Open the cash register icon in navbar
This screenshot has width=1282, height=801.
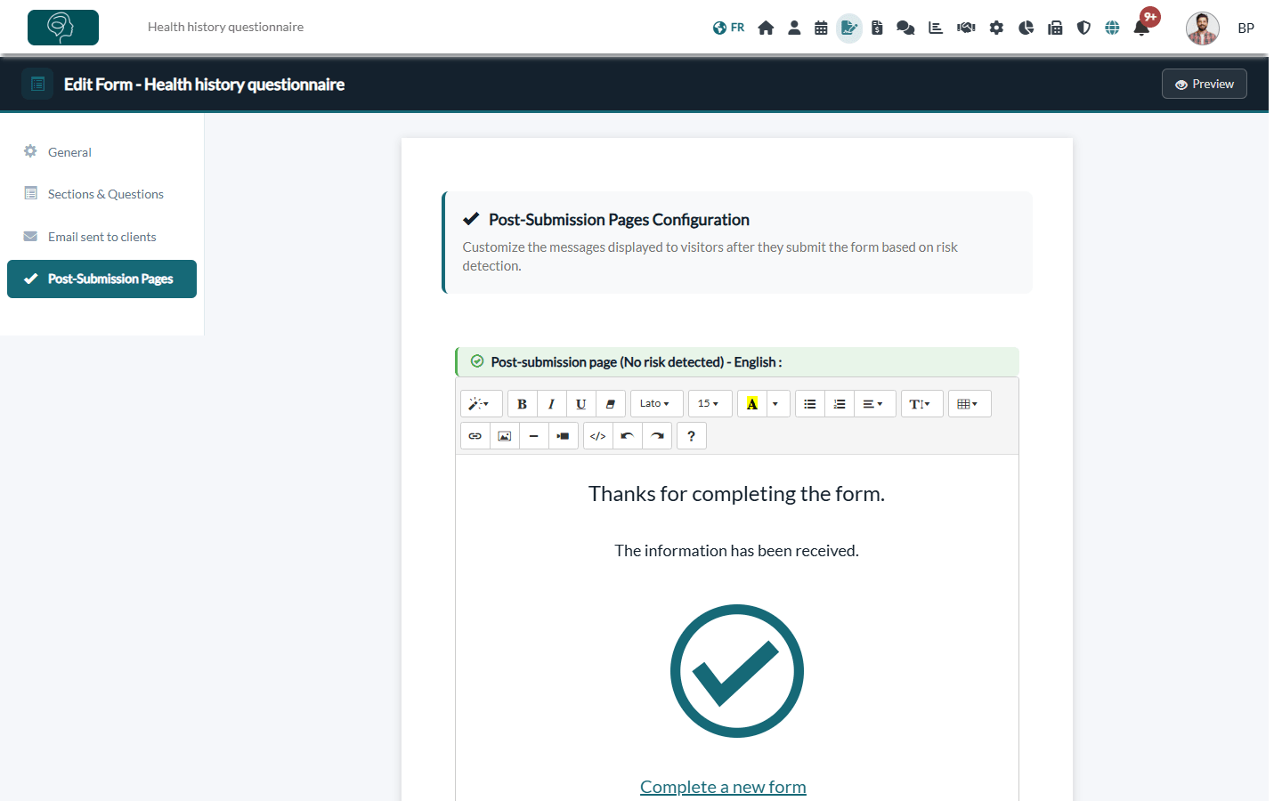tap(1055, 28)
